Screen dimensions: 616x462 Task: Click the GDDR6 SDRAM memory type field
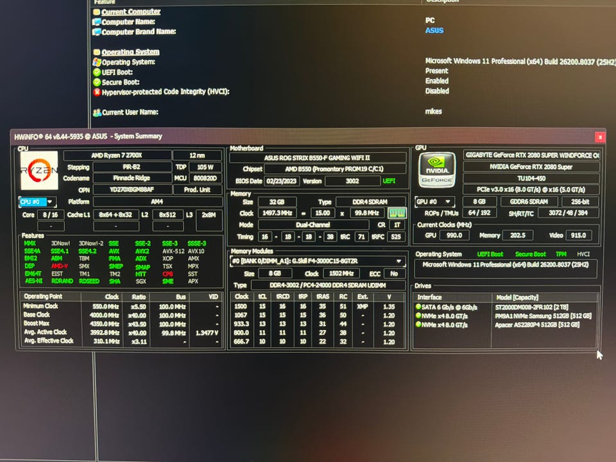point(529,201)
